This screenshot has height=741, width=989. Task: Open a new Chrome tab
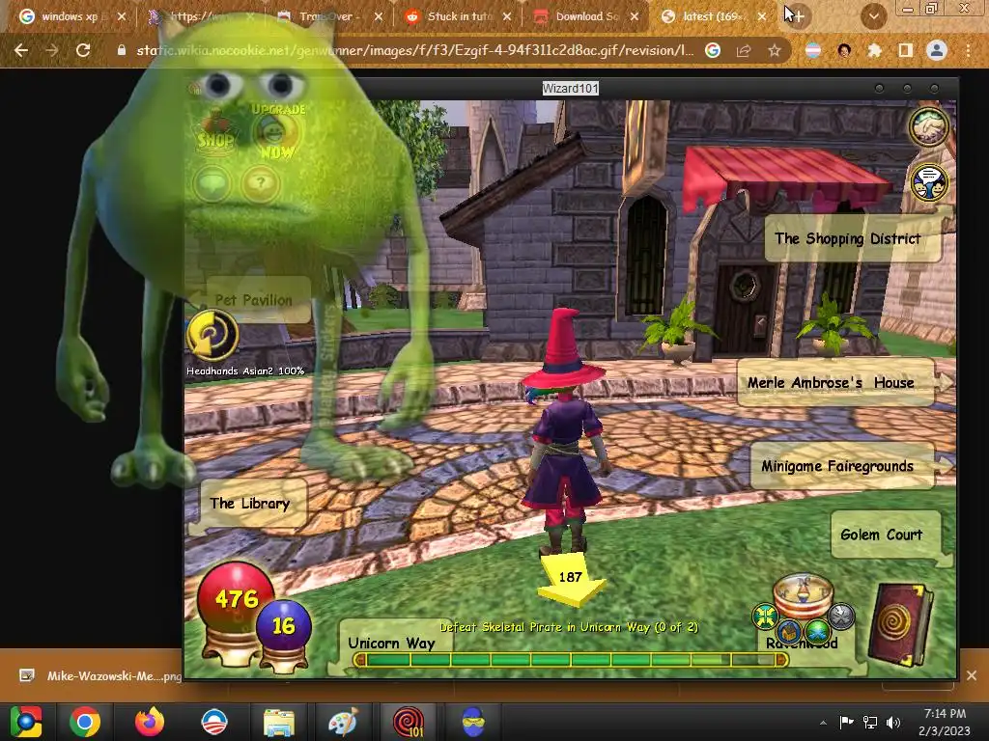797,15
